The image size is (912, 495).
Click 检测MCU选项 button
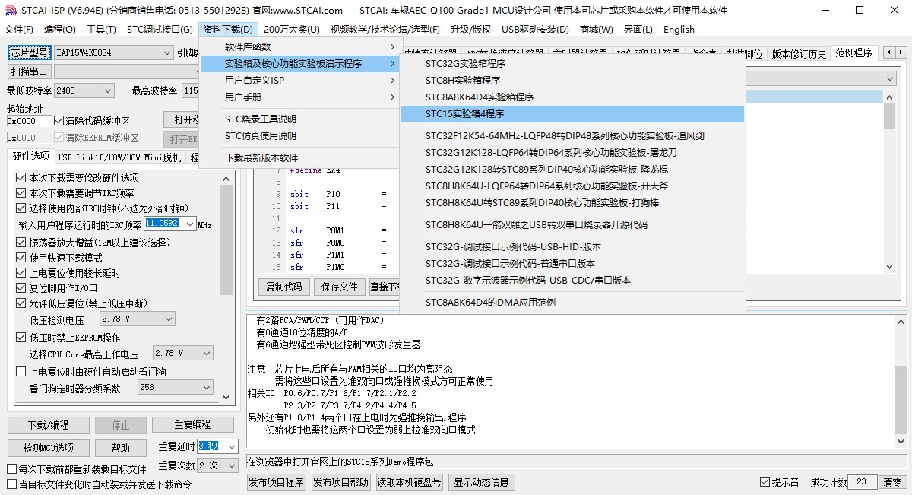[48, 447]
